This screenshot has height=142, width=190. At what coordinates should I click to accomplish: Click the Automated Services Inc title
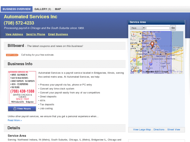click(31, 17)
